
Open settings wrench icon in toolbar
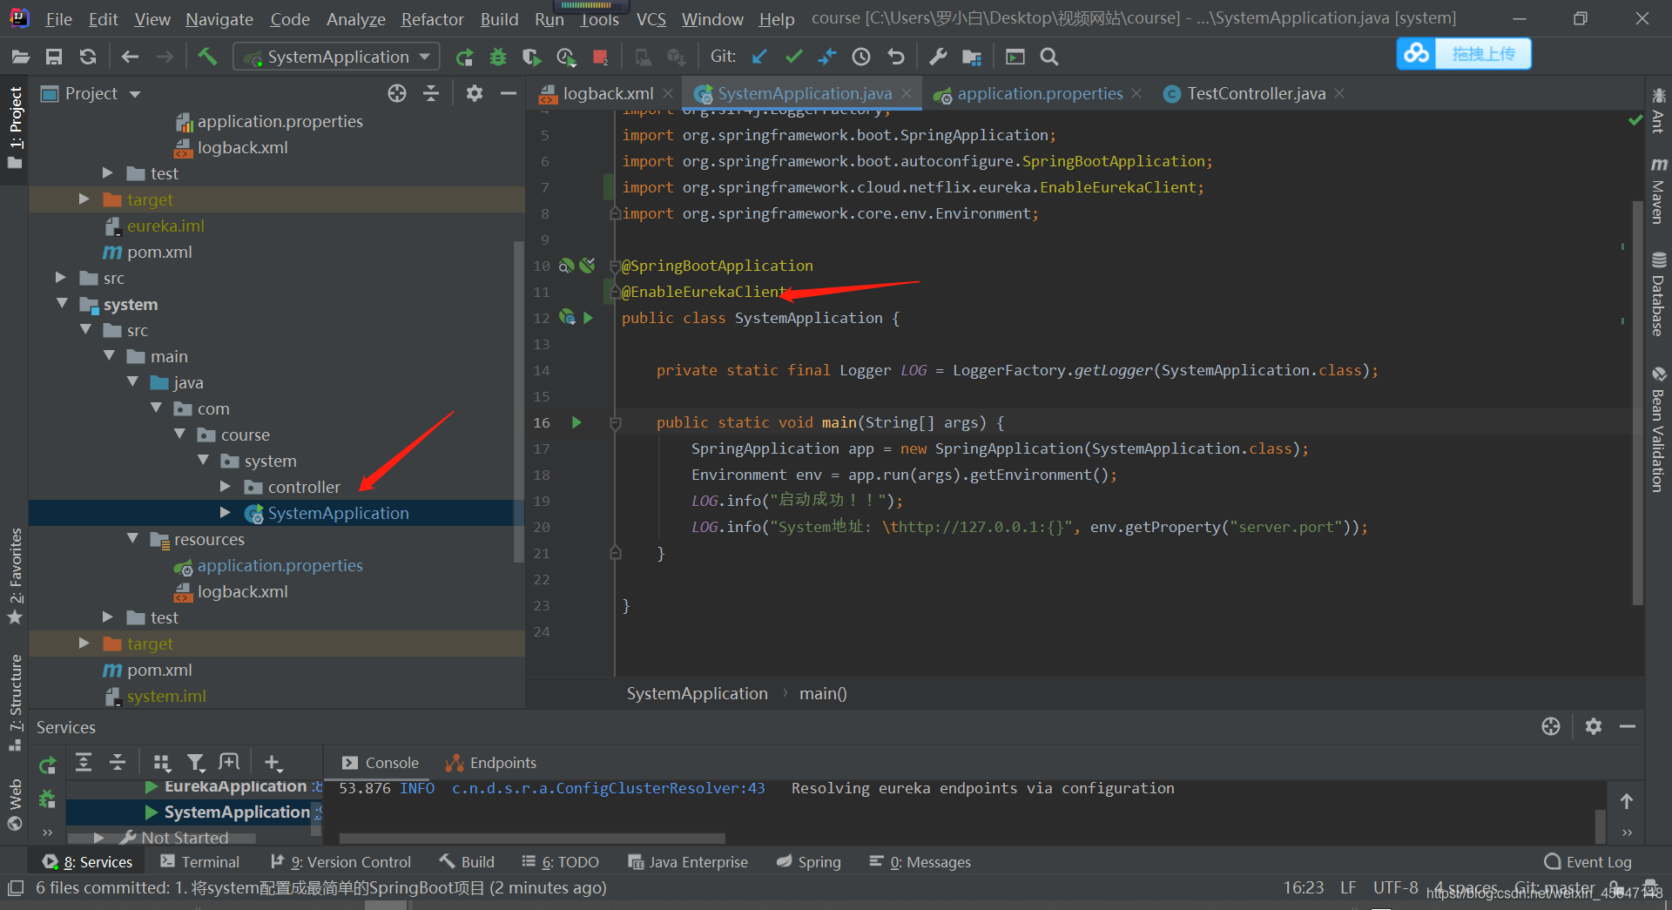pyautogui.click(x=938, y=57)
